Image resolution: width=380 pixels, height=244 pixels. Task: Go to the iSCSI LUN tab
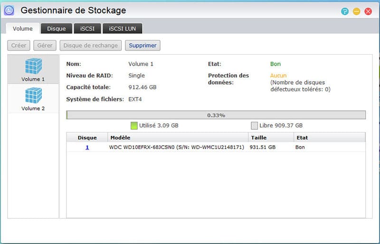(x=122, y=29)
